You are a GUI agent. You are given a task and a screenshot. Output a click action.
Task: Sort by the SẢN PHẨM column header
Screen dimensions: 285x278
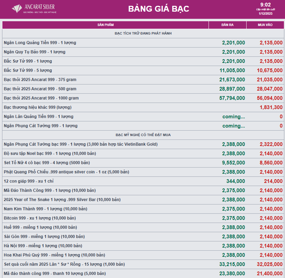tap(105, 24)
